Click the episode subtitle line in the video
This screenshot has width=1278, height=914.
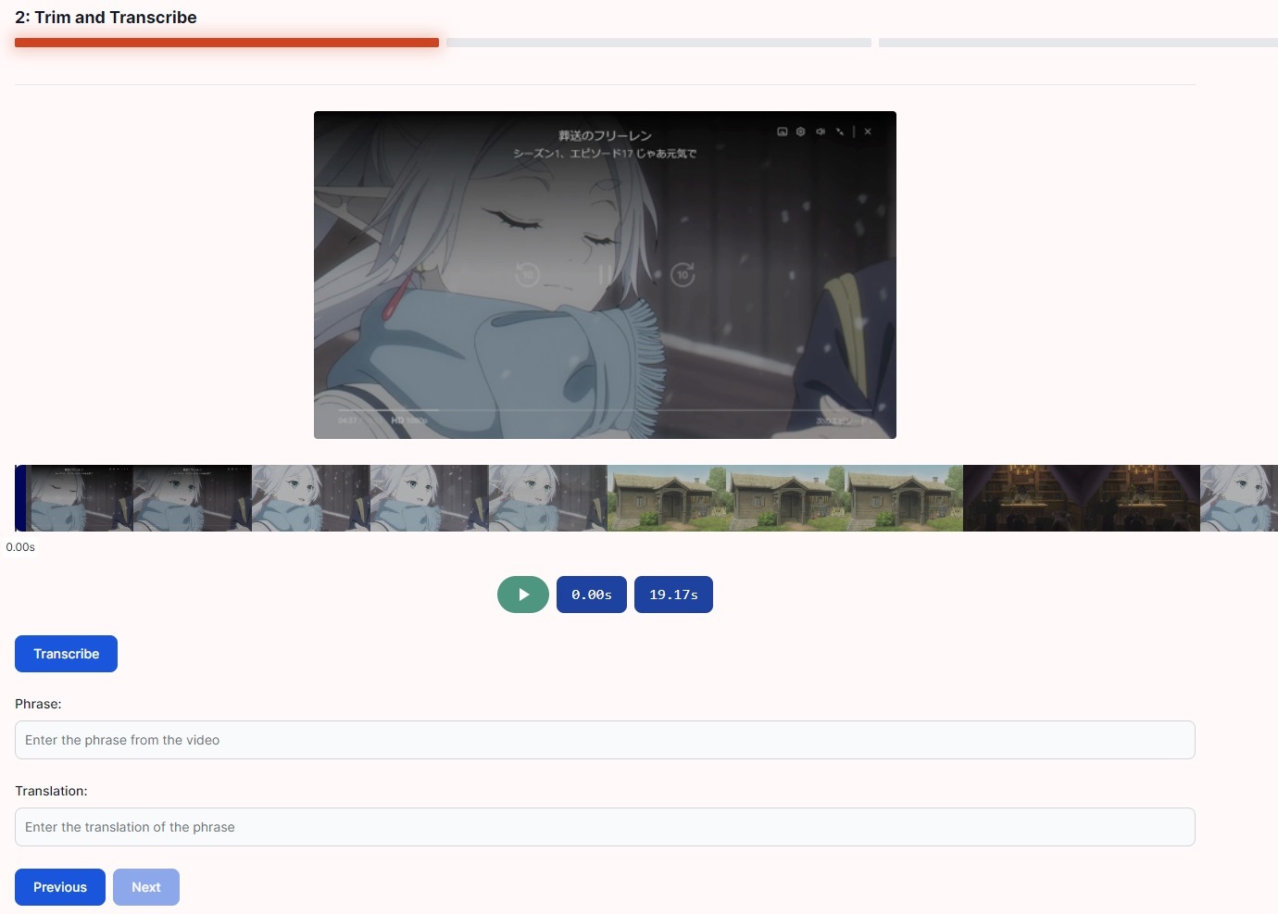605,154
